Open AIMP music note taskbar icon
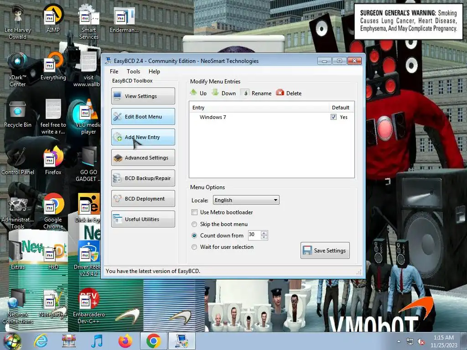This screenshot has width=467, height=350. pyautogui.click(x=97, y=341)
